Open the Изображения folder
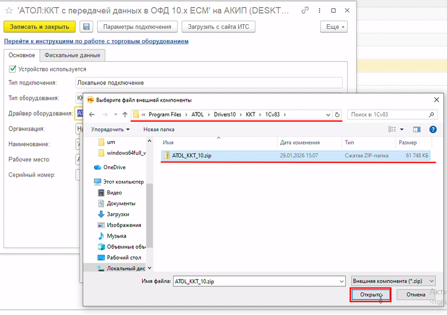Viewport: 447px width, 315px height. [x=120, y=225]
